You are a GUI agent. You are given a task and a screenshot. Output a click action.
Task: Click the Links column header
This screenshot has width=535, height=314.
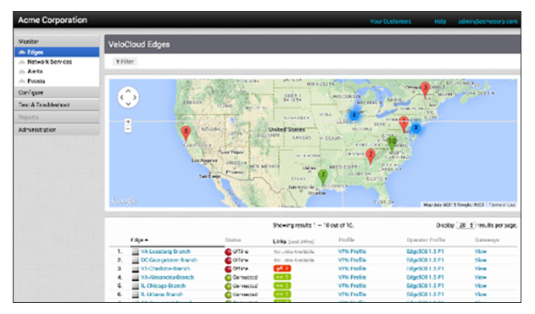[293, 241]
